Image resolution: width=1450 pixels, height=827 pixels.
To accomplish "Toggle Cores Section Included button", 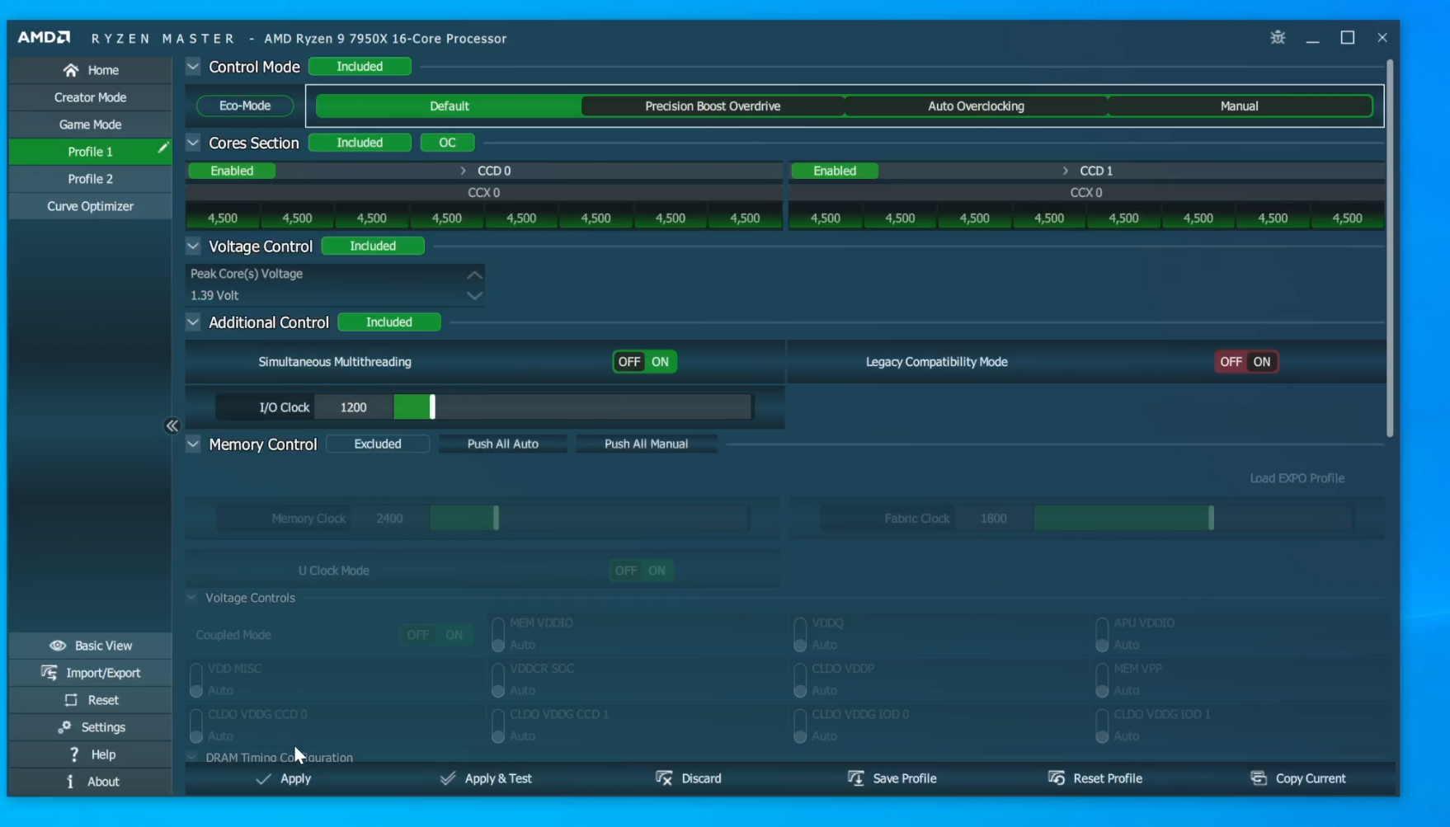I will tap(360, 143).
